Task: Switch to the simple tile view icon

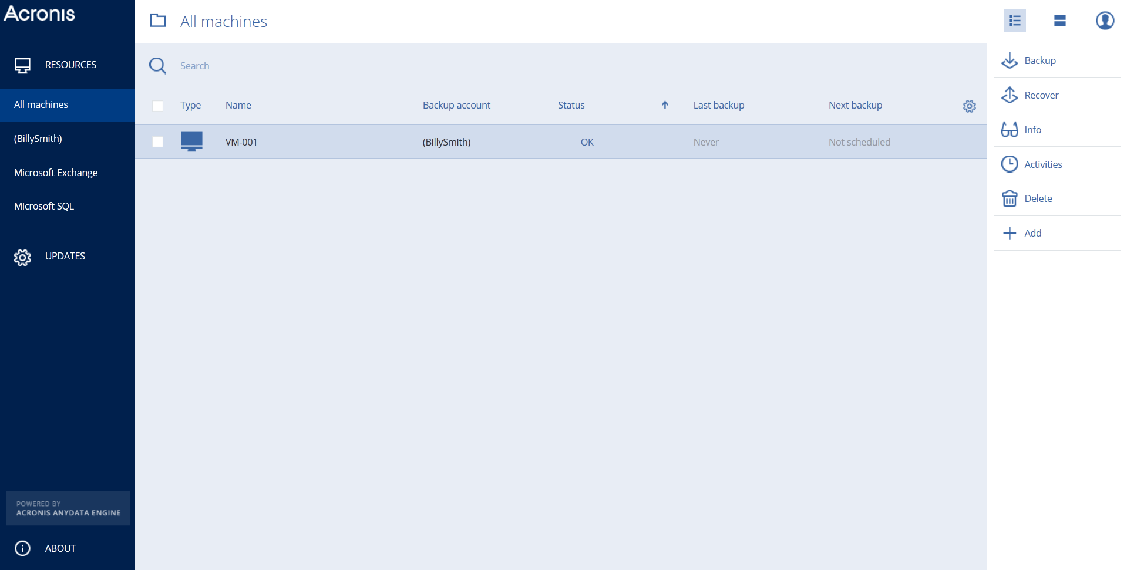Action: click(1059, 21)
